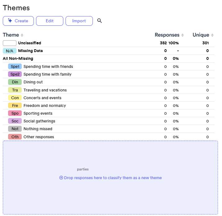Sort by the Responses column arrows

tap(183, 35)
